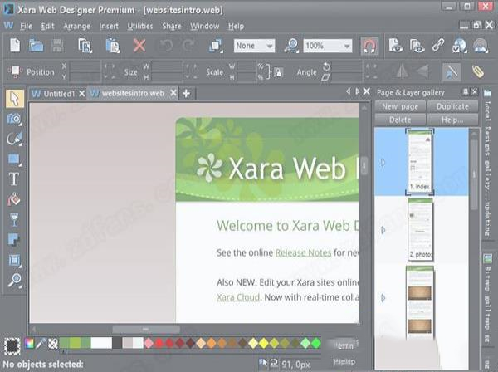Switch to the Untitled1 document tab

pyautogui.click(x=58, y=93)
